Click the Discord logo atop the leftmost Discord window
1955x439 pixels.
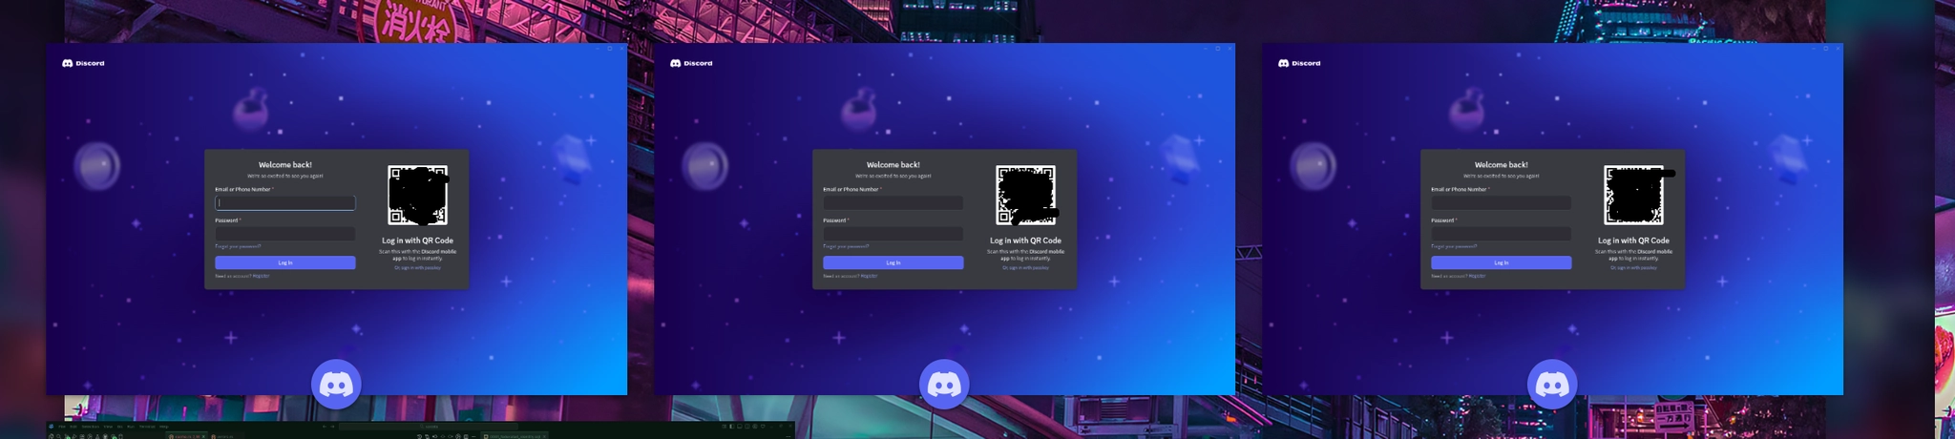[x=84, y=63]
